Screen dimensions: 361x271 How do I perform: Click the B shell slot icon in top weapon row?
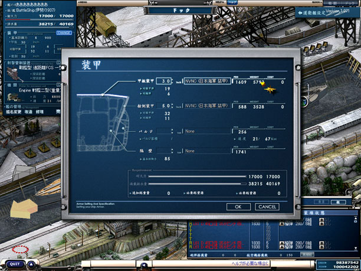tap(321, 219)
